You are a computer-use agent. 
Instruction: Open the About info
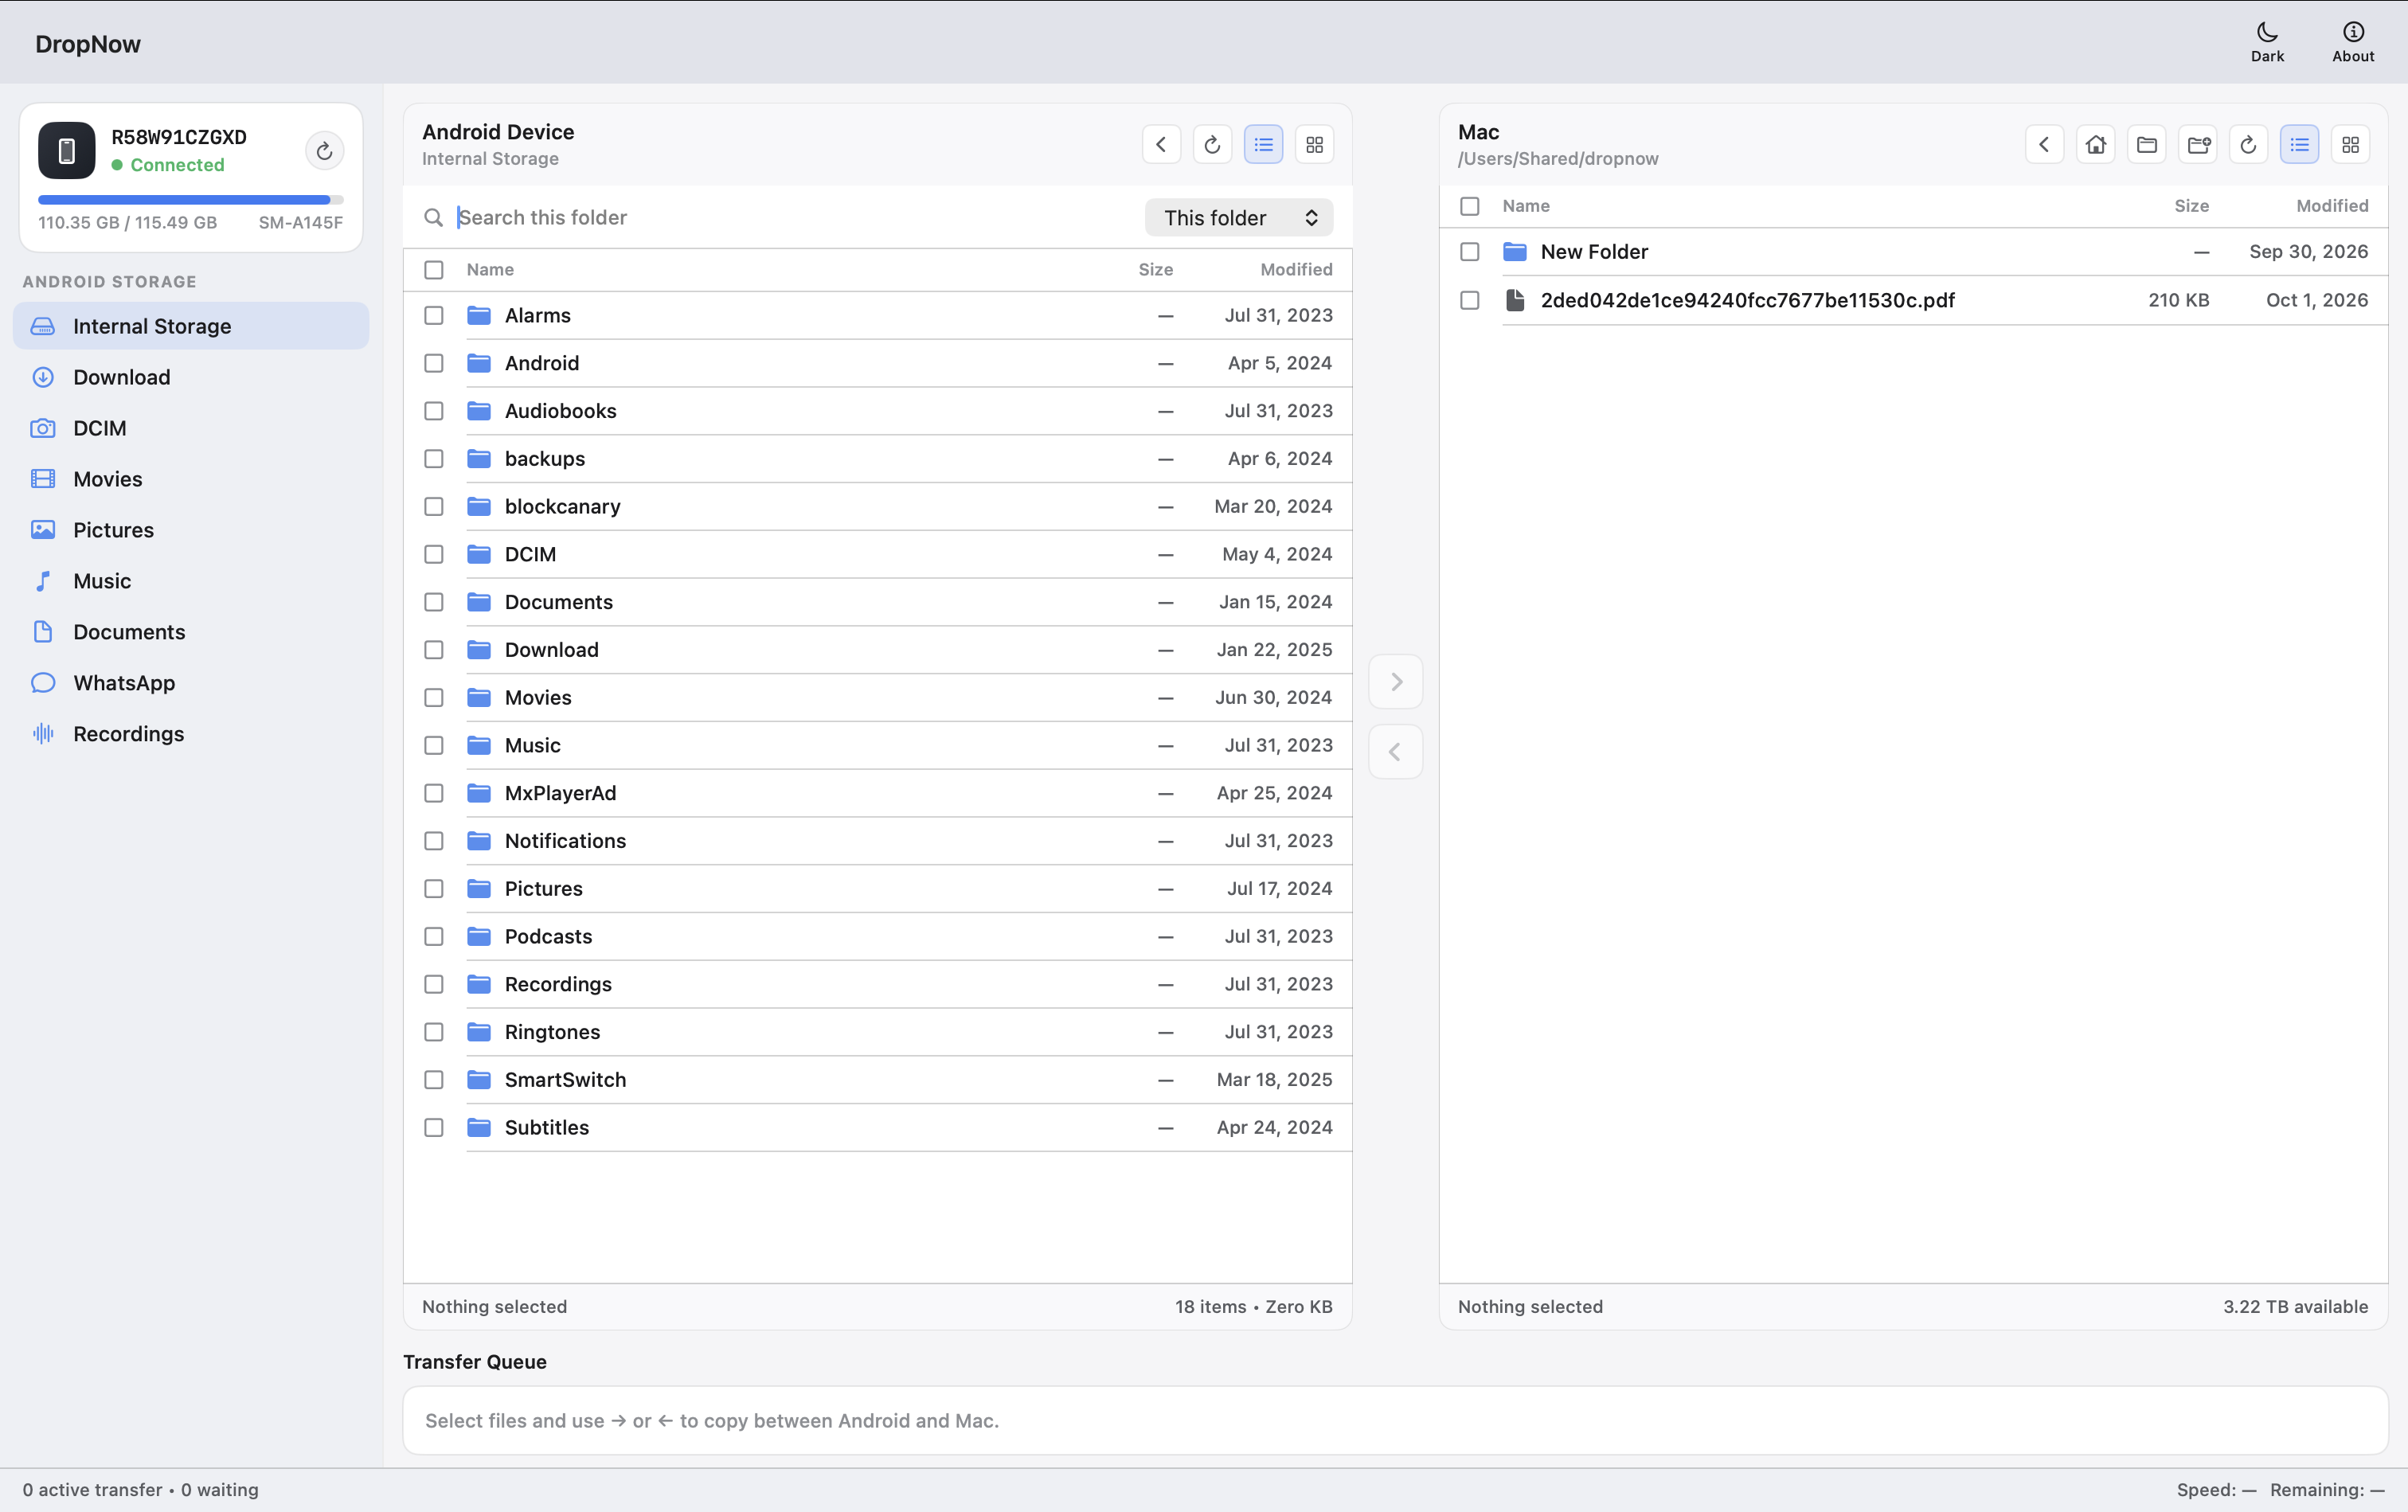(x=2352, y=43)
